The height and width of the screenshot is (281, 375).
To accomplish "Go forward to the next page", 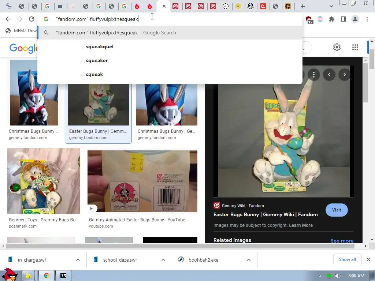I will pos(20,19).
